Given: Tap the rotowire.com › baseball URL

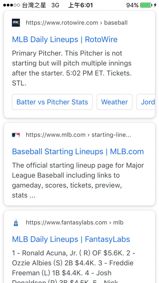Looking at the screenshot, I should click(x=77, y=23).
